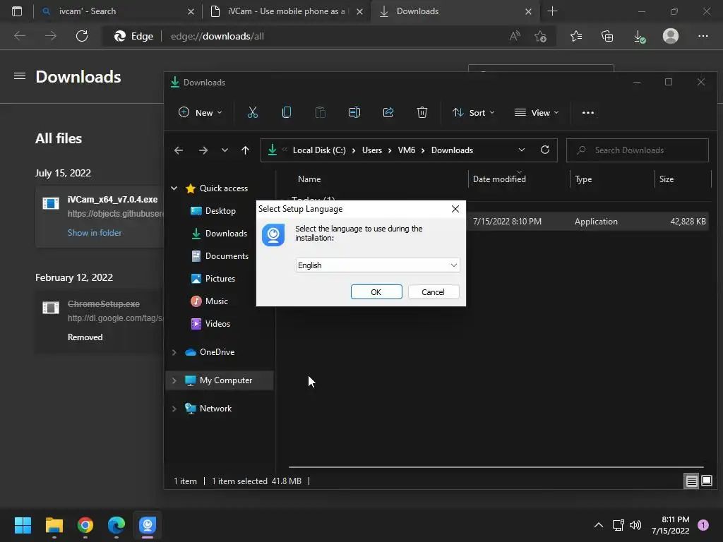The width and height of the screenshot is (723, 542).
Task: Open Edge Collections icon
Action: point(607,36)
